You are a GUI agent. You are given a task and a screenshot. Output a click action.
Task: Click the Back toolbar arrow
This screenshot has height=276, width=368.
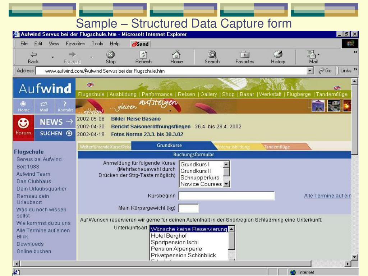pyautogui.click(x=33, y=55)
